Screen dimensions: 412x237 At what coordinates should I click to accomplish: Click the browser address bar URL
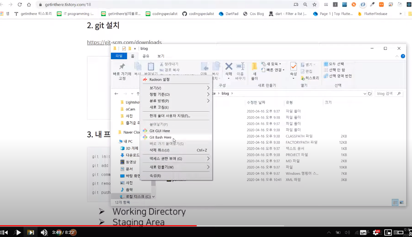[68, 4]
